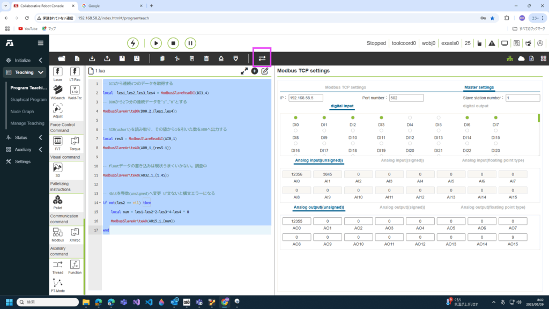
Task: Click the AO0 analog output value field
Action: click(x=296, y=221)
